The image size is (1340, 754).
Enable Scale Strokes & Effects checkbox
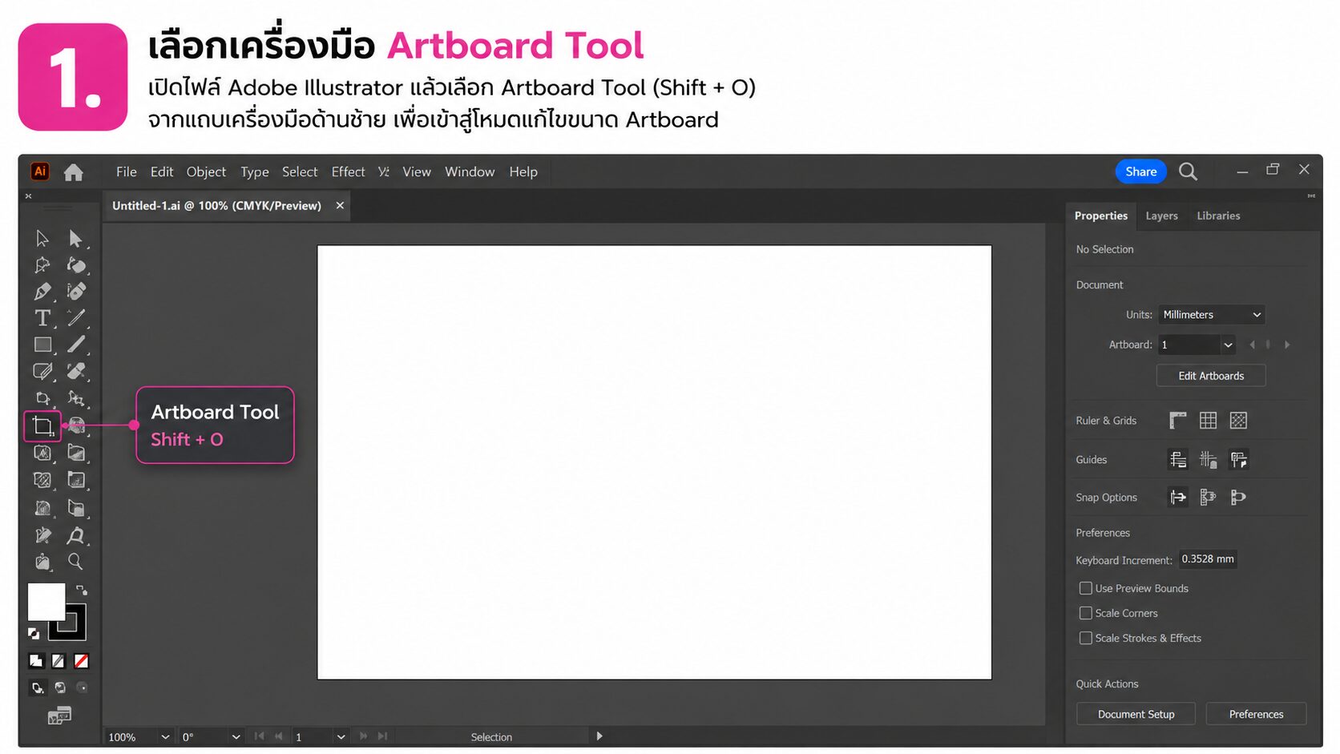click(1086, 638)
